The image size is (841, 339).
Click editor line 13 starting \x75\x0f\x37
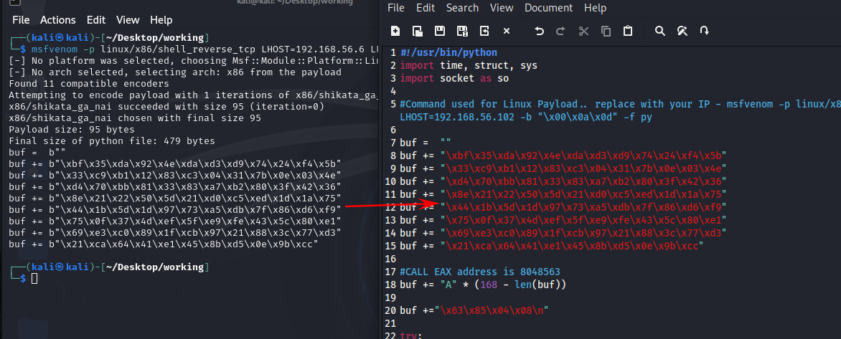click(x=563, y=220)
